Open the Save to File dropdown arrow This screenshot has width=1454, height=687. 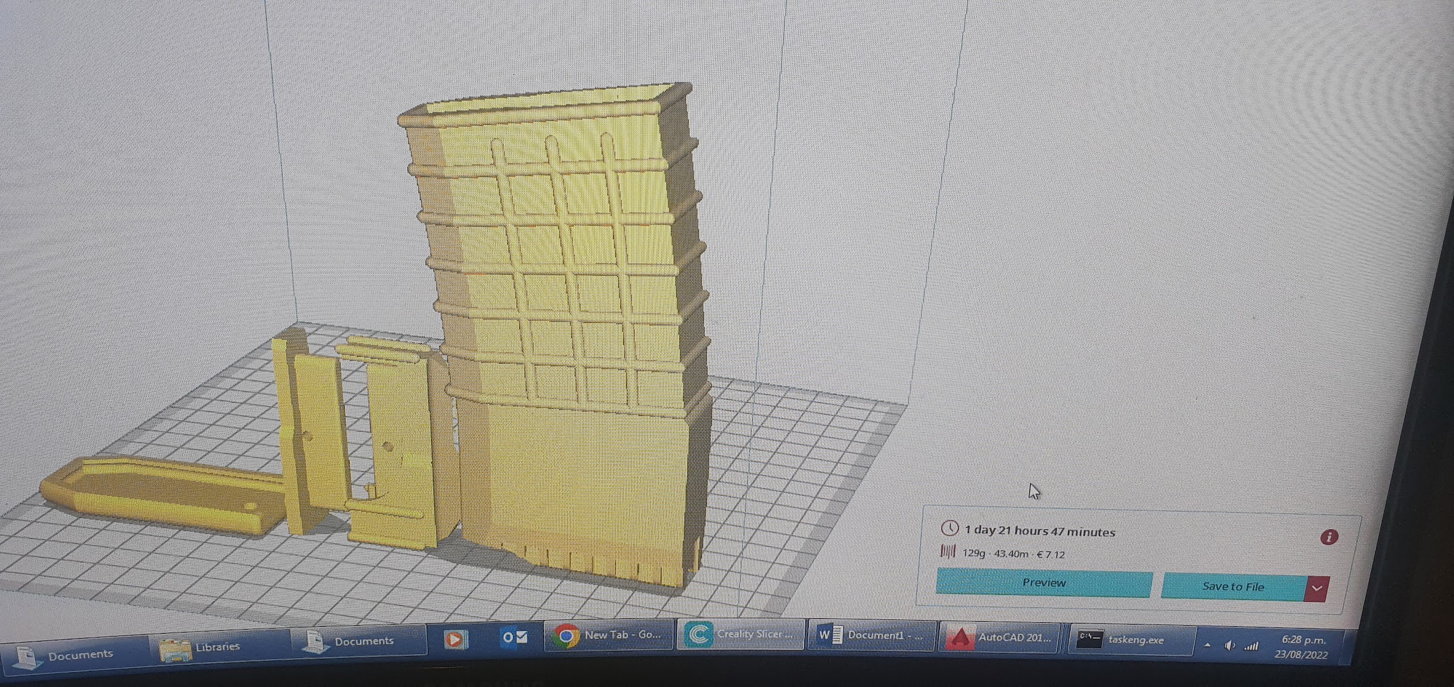click(x=1317, y=589)
